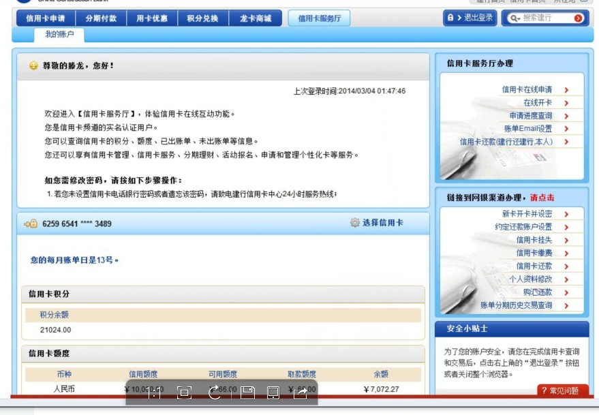This screenshot has height=415, width=599.
Task: Click the share arrow icon in viewer toolbar
Action: 301,393
